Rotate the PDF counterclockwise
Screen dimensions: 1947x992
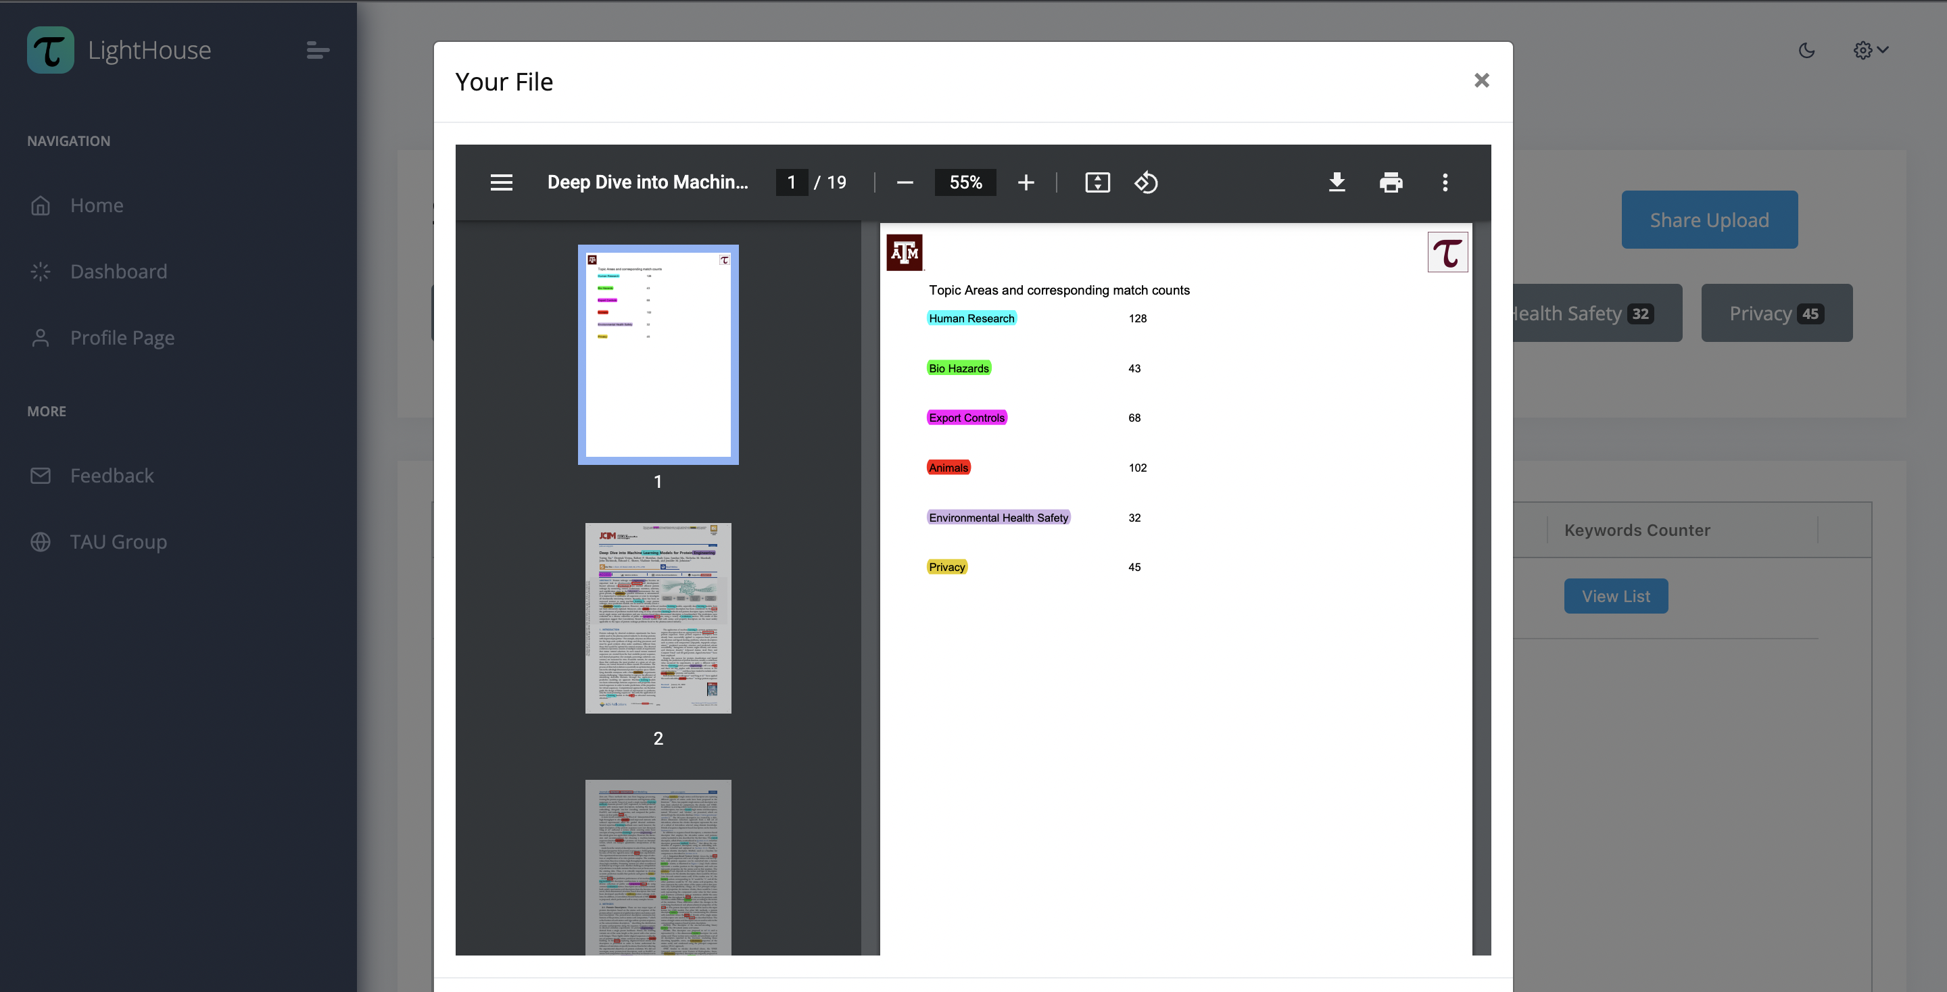[x=1146, y=183]
